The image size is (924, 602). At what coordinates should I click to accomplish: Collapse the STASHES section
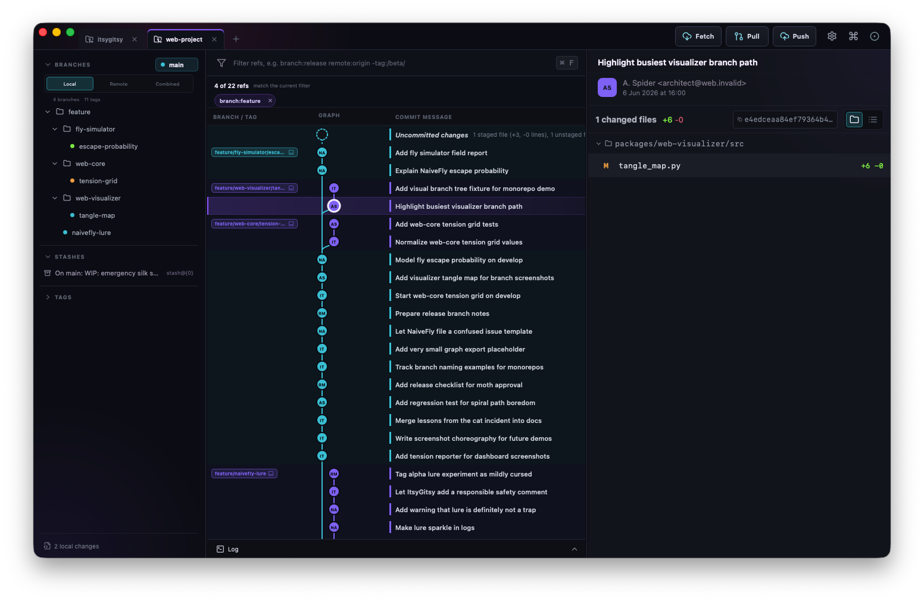coord(48,257)
